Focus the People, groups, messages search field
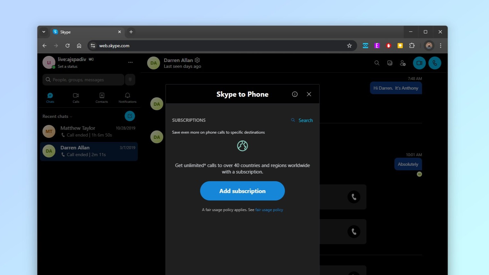This screenshot has height=275, width=489. point(83,80)
